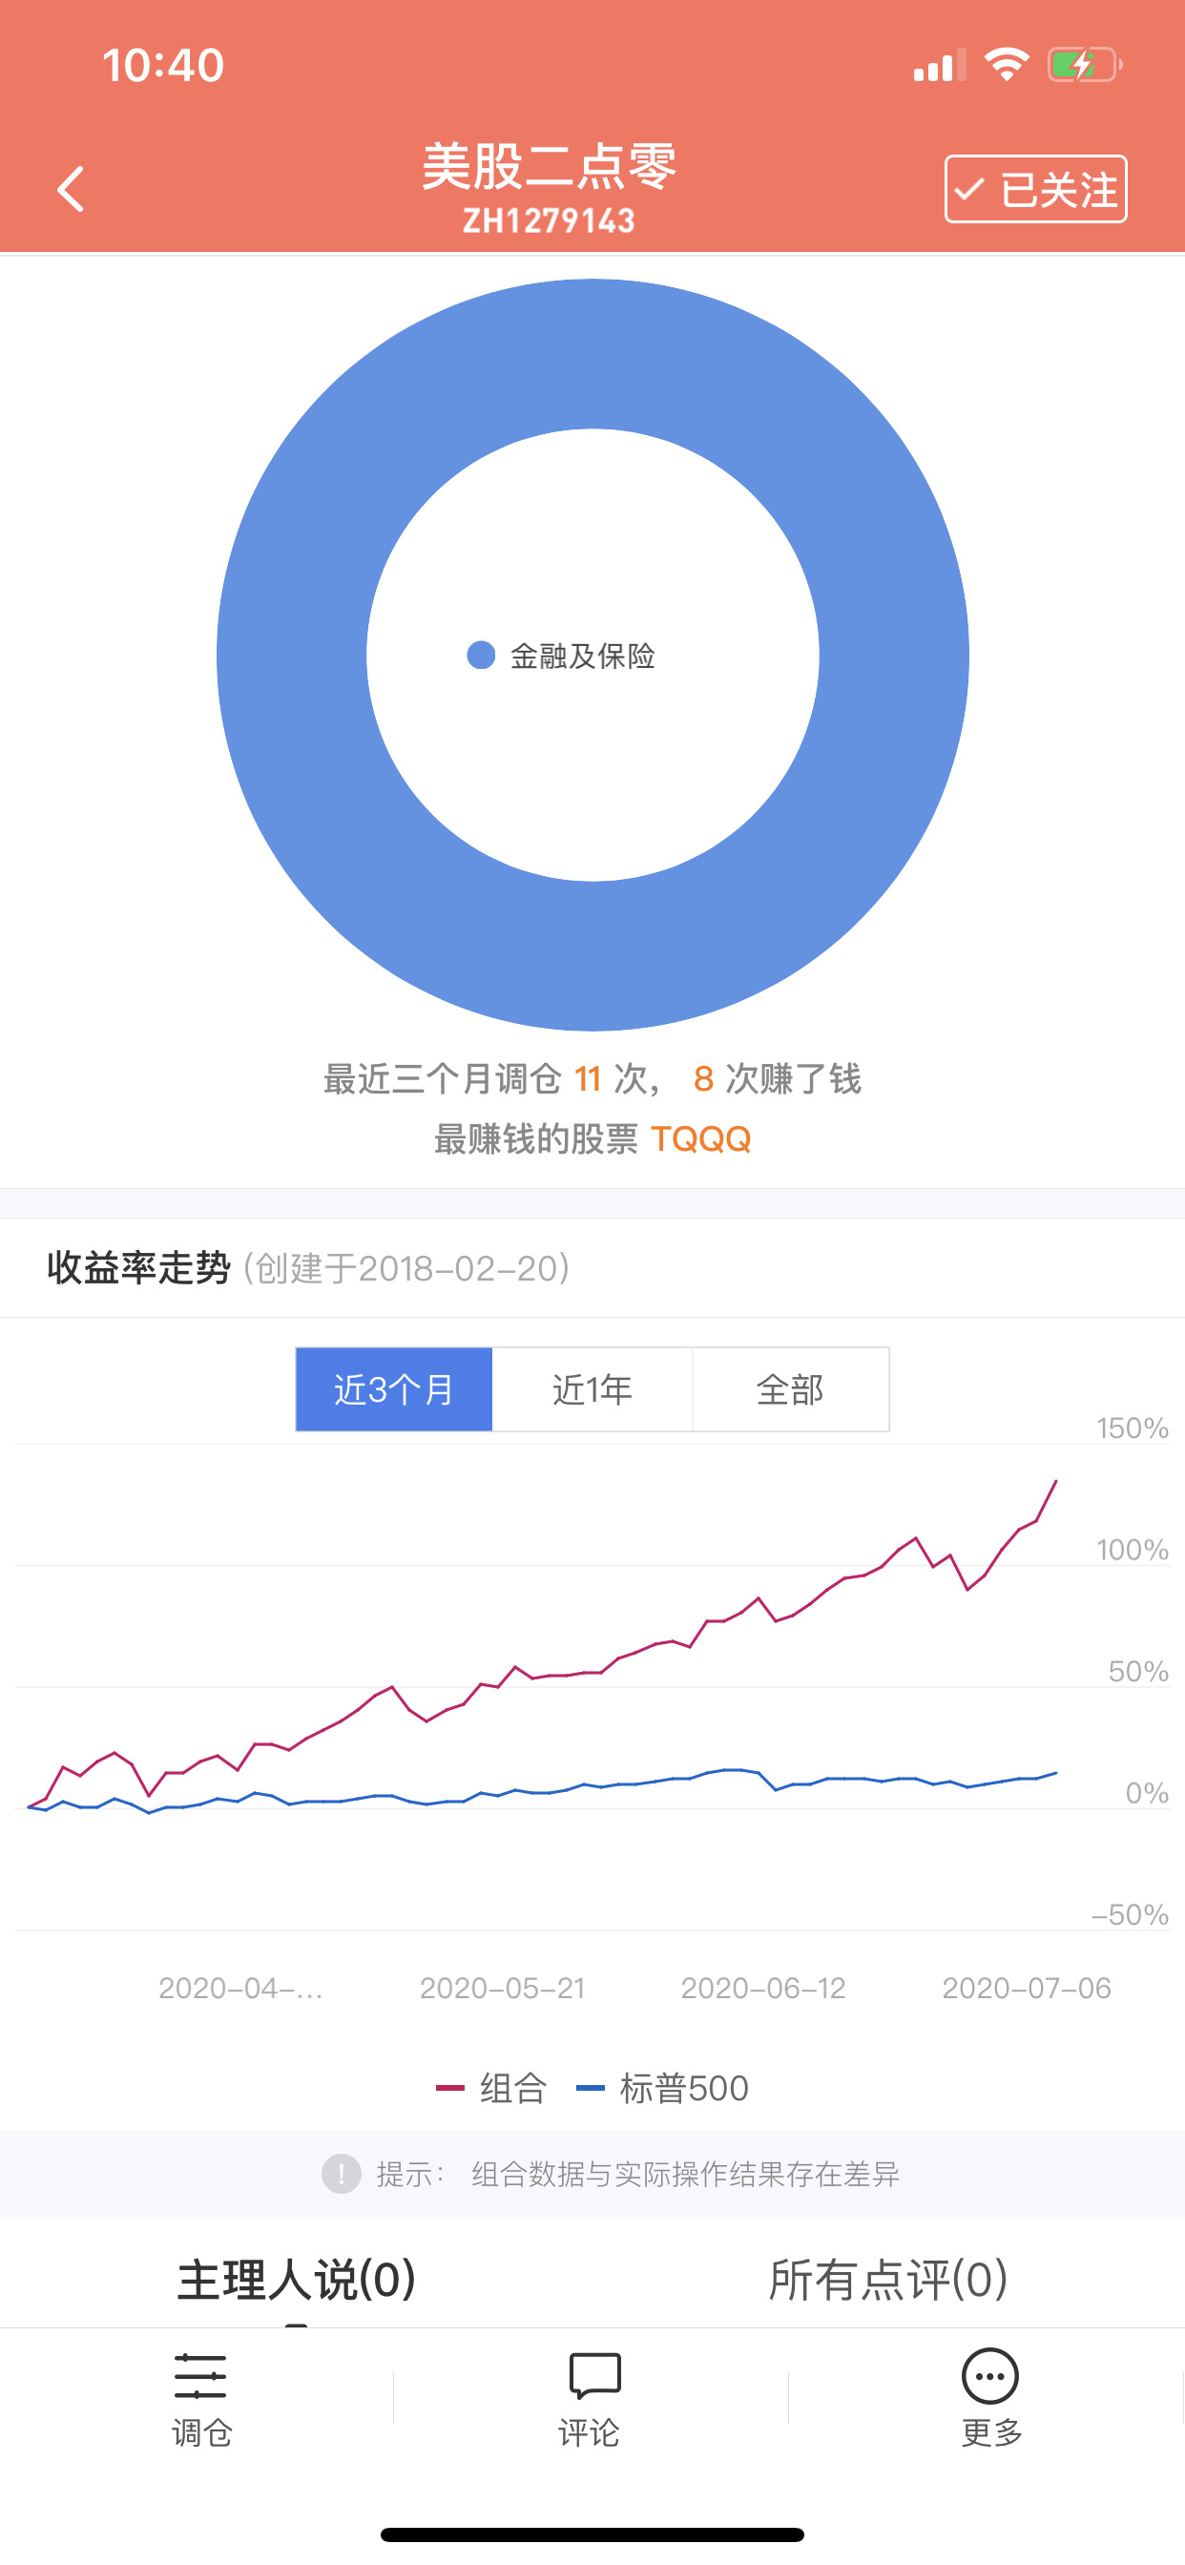Switch to 近1年 time range
Screen dimensions: 1185x2565
point(592,1389)
